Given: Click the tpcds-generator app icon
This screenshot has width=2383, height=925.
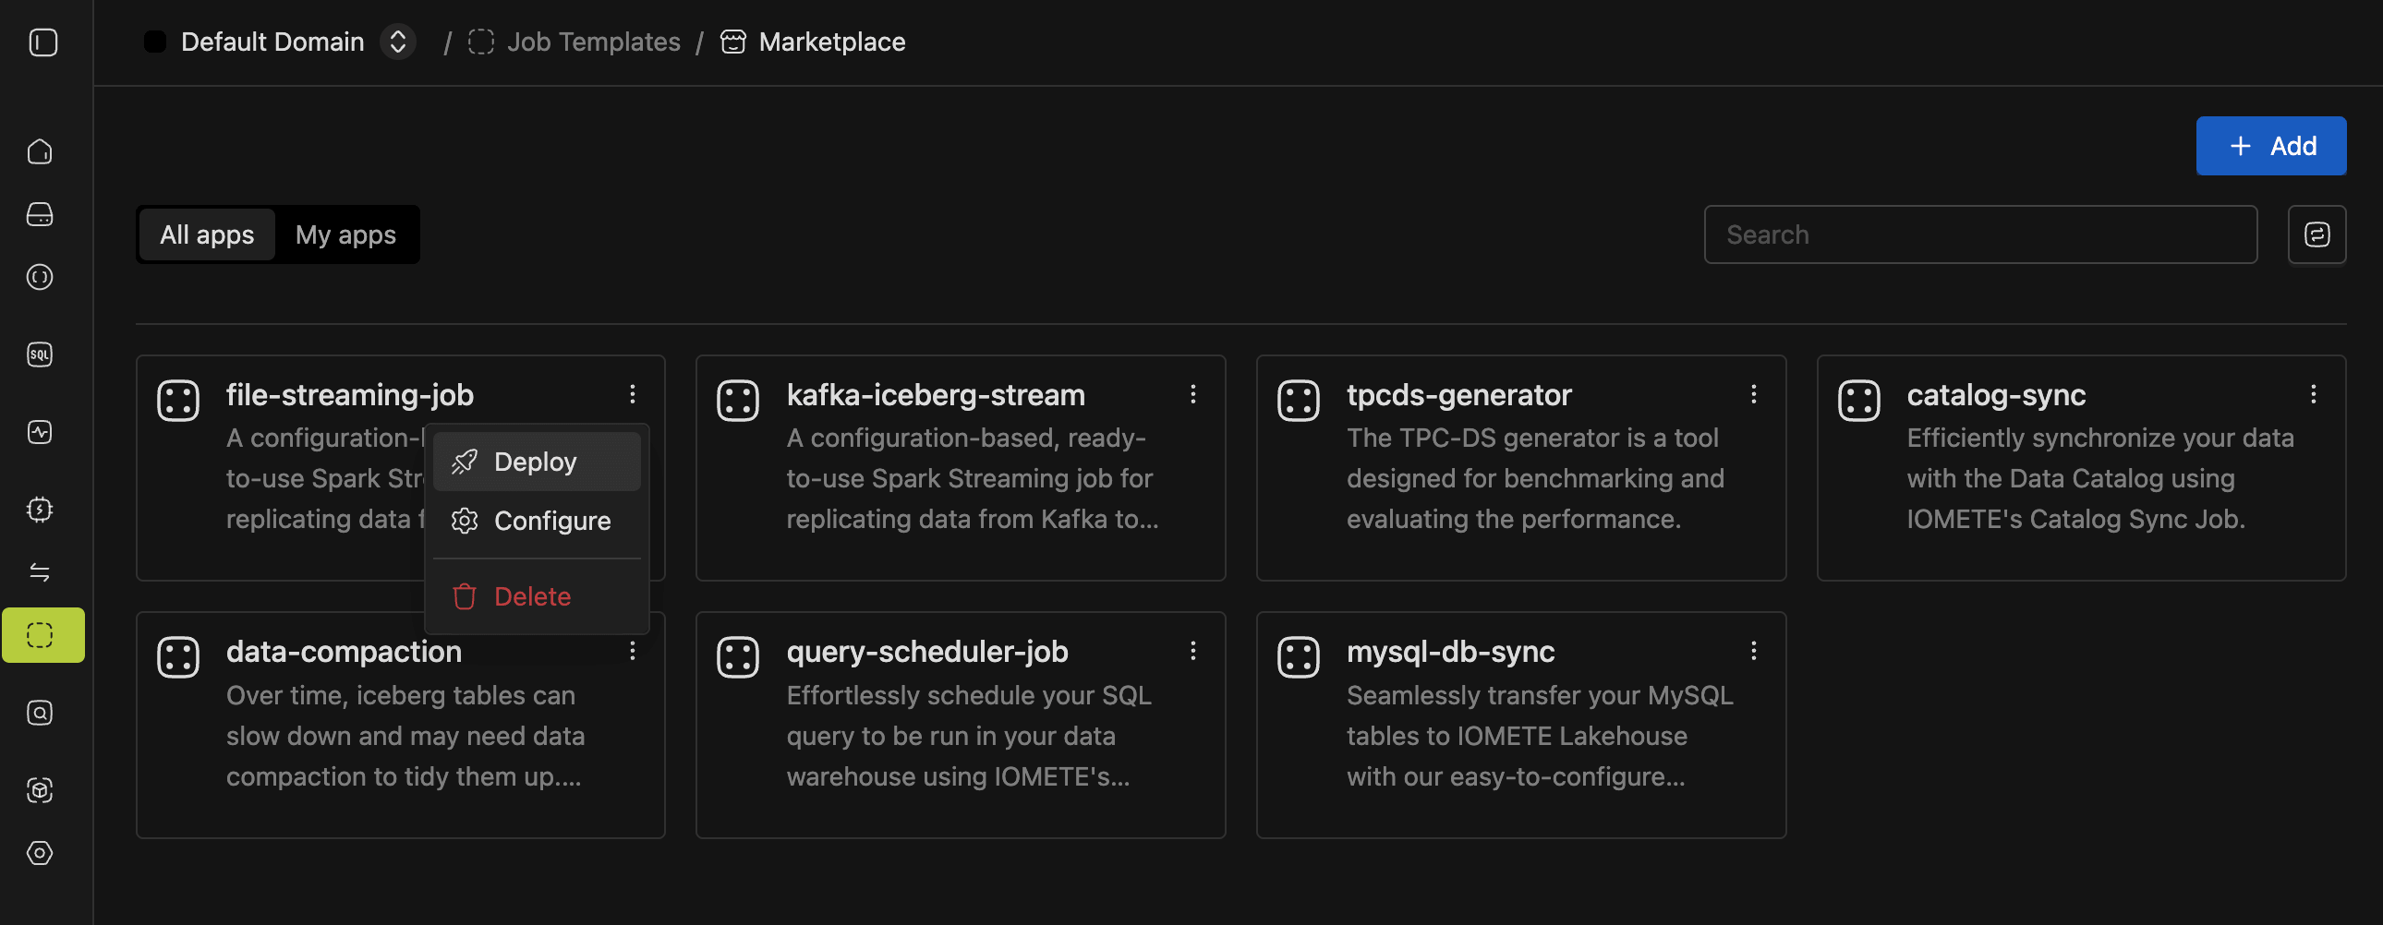Looking at the screenshot, I should (1298, 401).
